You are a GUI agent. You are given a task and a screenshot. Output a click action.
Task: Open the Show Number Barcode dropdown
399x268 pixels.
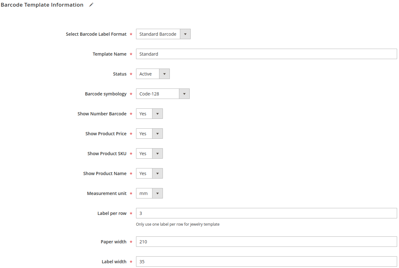[x=149, y=114]
